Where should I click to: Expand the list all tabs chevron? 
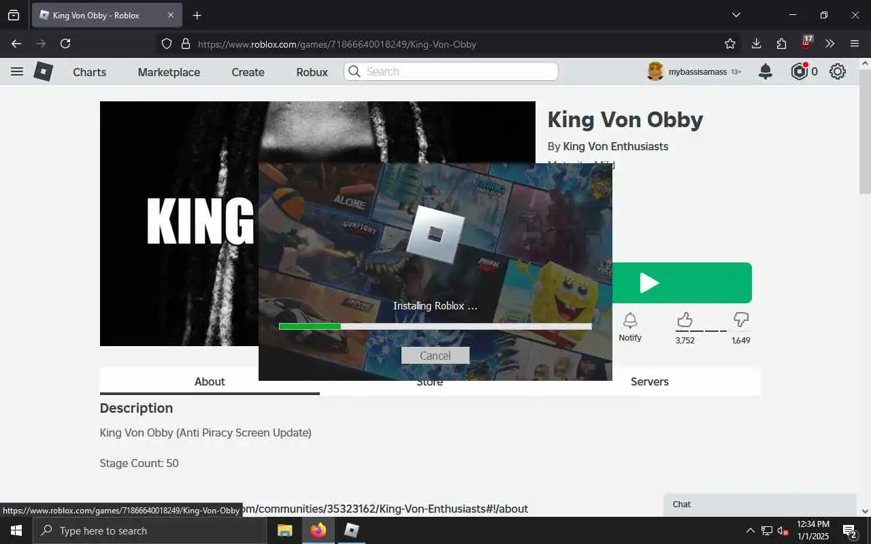[x=736, y=15]
